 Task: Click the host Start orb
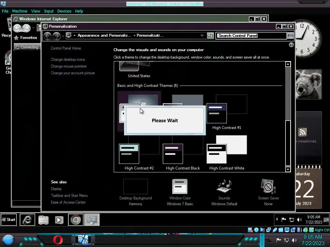[8, 240]
